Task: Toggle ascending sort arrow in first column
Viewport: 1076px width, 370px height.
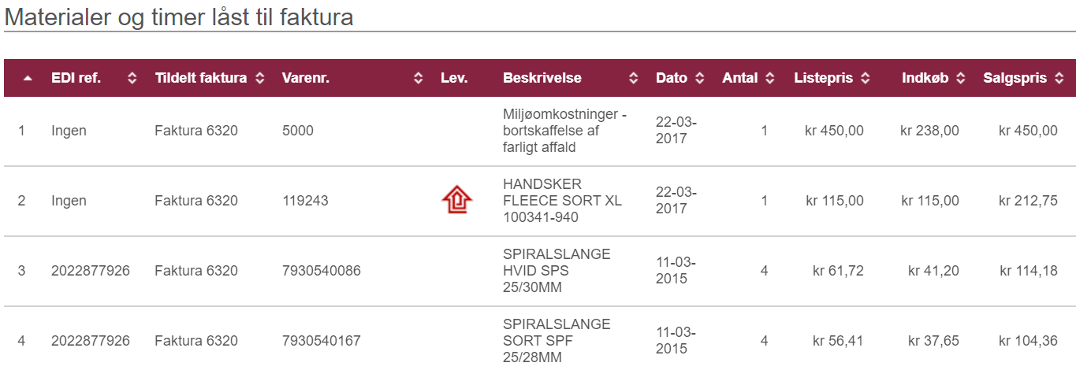Action: pyautogui.click(x=28, y=78)
